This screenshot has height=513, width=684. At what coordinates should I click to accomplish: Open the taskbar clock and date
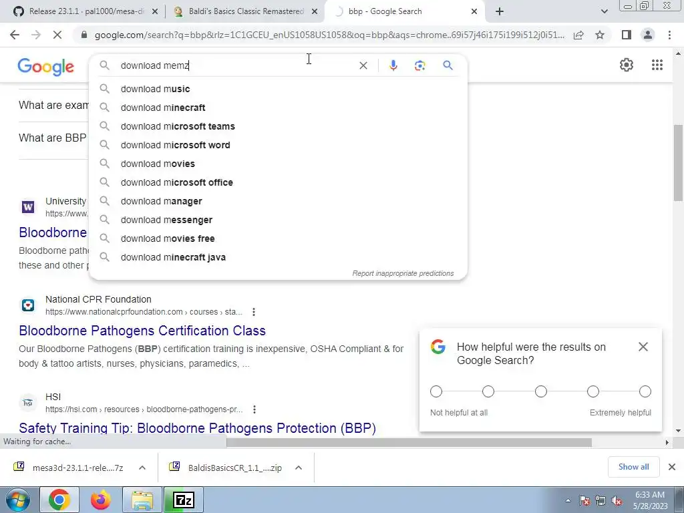point(650,500)
